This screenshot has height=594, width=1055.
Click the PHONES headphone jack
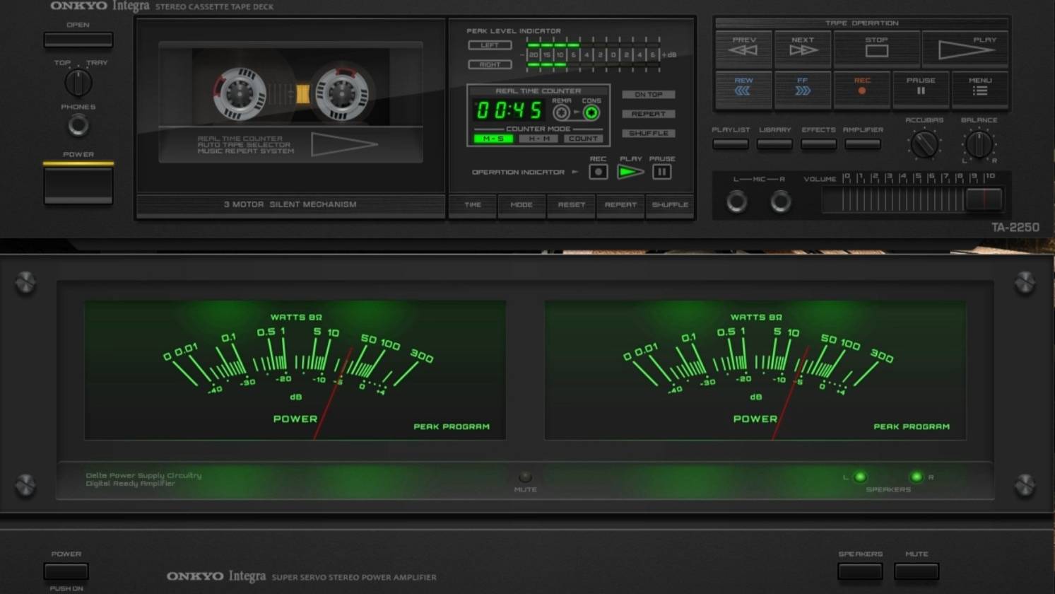[x=78, y=126]
